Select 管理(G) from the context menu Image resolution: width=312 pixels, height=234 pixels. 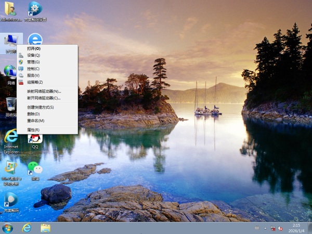pos(33,62)
